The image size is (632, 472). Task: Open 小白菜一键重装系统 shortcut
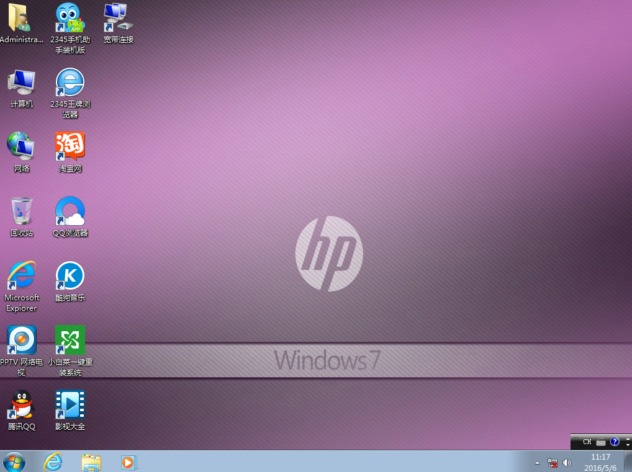[x=70, y=351]
